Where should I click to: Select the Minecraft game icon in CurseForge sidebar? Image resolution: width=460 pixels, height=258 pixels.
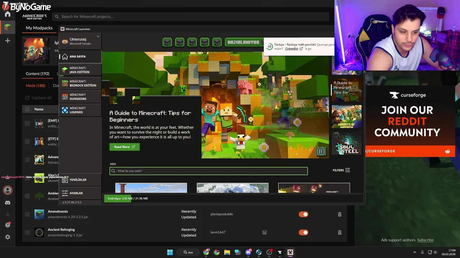pos(8,27)
